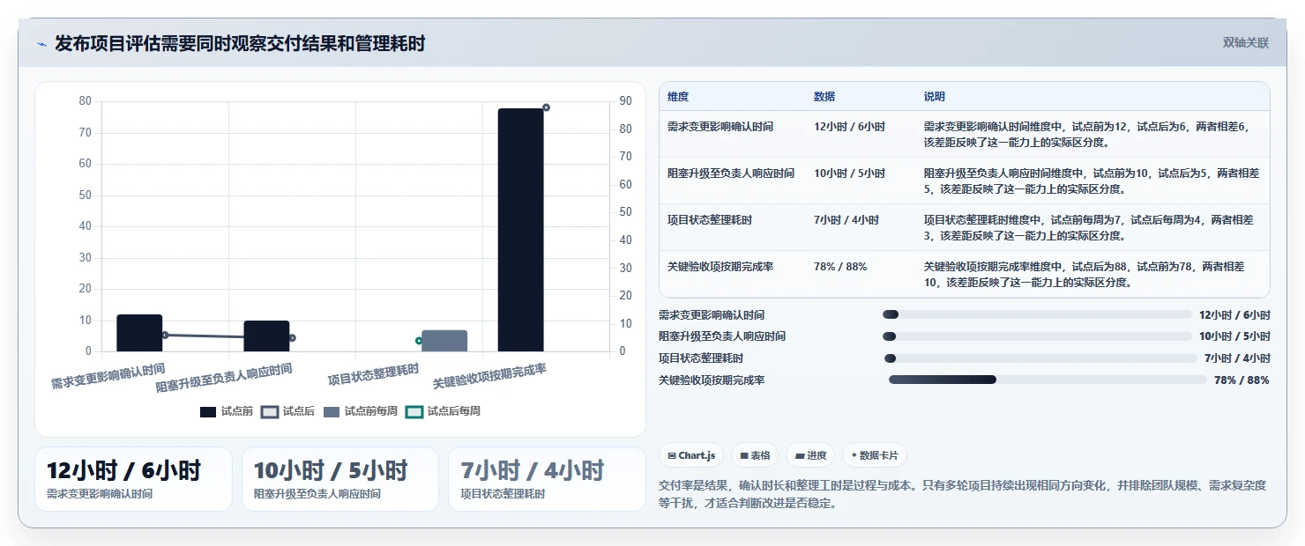Open the 7小时 / 4小时 data card
The image size is (1305, 546).
tap(547, 479)
